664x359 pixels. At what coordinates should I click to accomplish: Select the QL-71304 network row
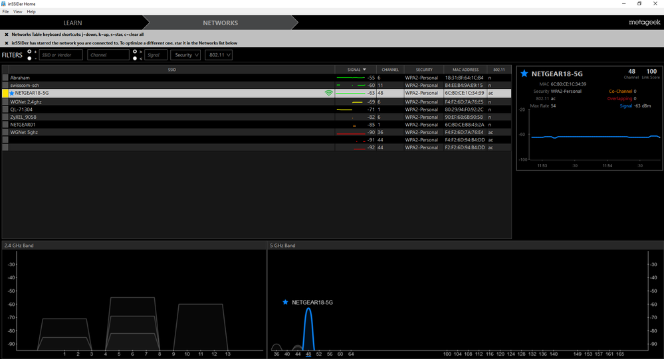pyautogui.click(x=257, y=109)
